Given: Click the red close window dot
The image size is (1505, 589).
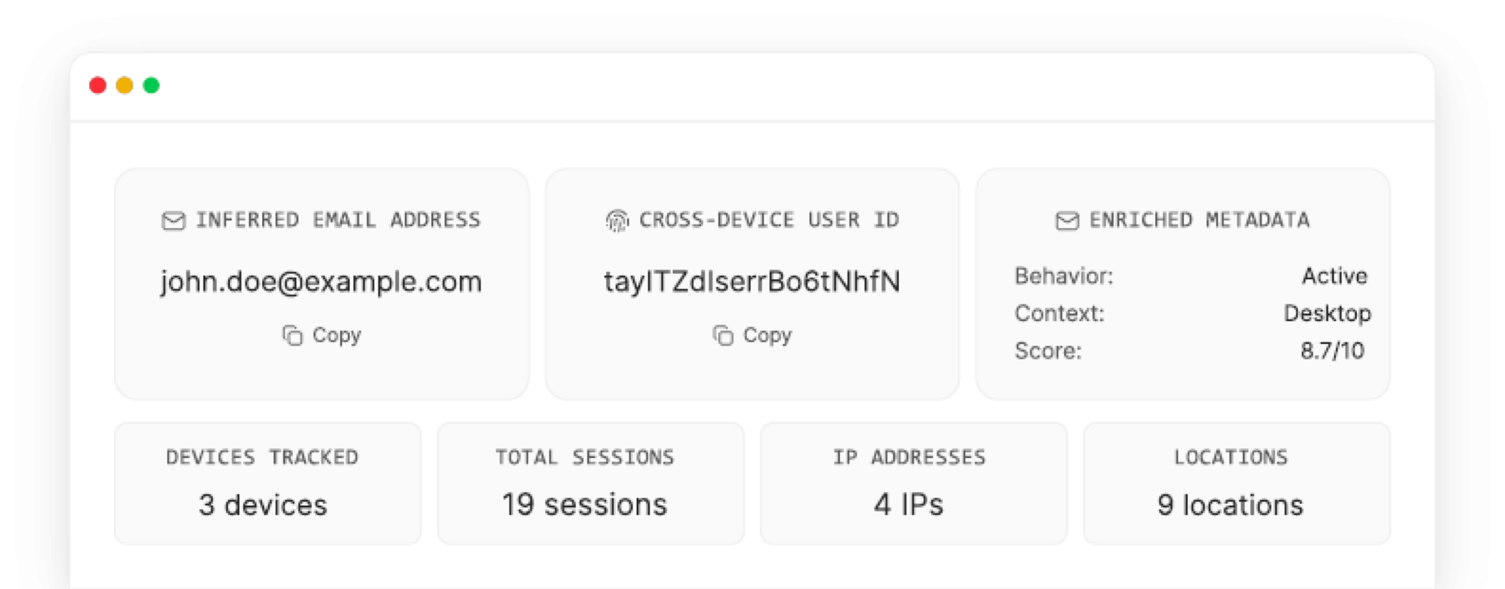Looking at the screenshot, I should click(x=98, y=85).
